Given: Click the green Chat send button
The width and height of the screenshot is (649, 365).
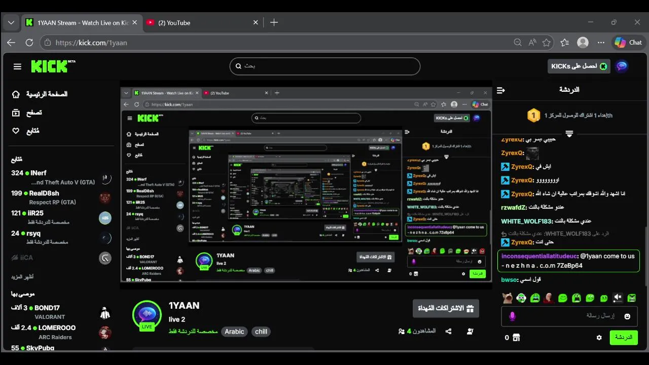Looking at the screenshot, I should (624, 337).
